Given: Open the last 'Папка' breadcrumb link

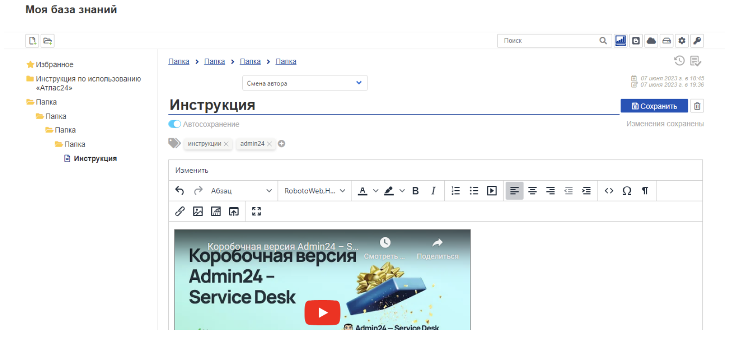Looking at the screenshot, I should tap(286, 61).
